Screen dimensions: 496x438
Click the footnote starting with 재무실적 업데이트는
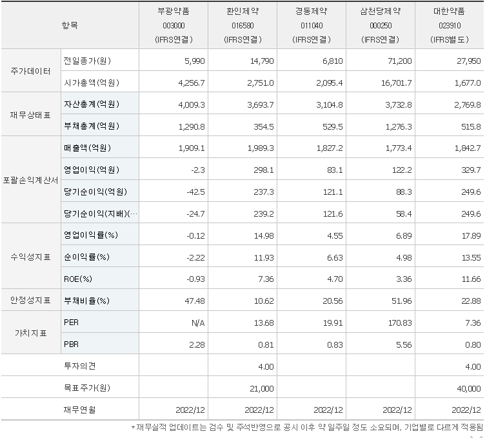coord(307,428)
